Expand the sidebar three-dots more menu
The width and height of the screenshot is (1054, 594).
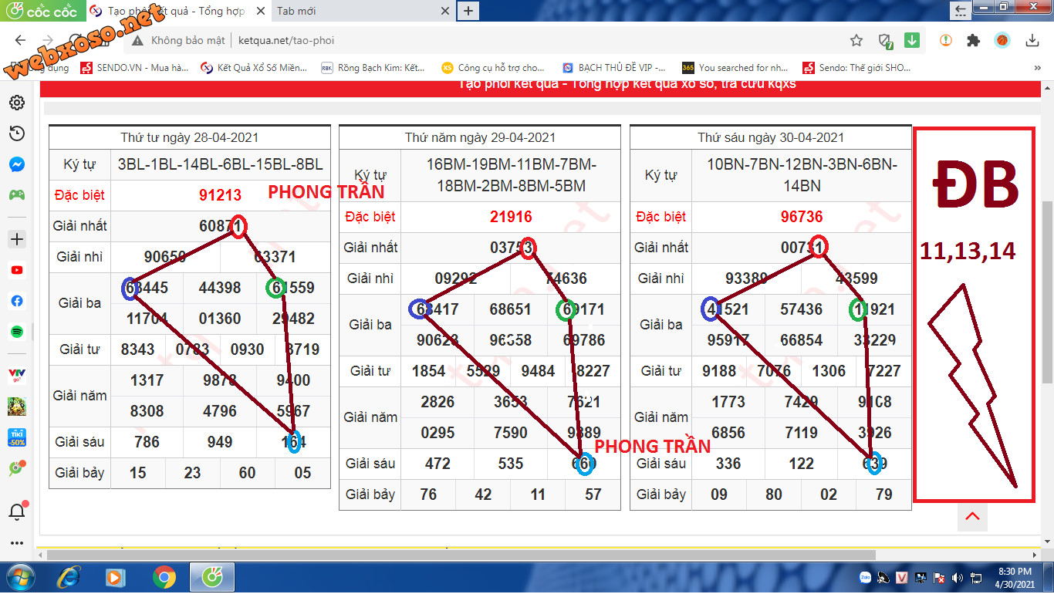coord(16,544)
